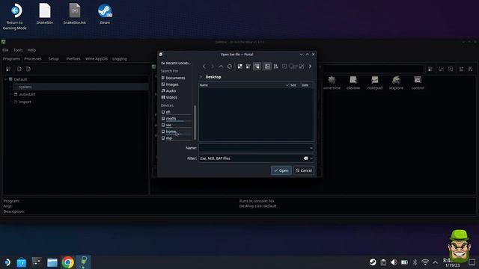The width and height of the screenshot is (479, 269).
Task: Launch winemine in Q4Wine
Action: [x=332, y=83]
